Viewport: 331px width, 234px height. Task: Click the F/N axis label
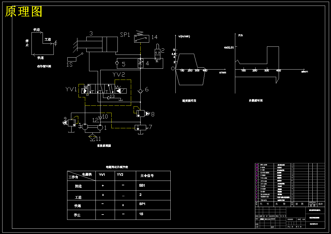pyautogui.click(x=241, y=35)
